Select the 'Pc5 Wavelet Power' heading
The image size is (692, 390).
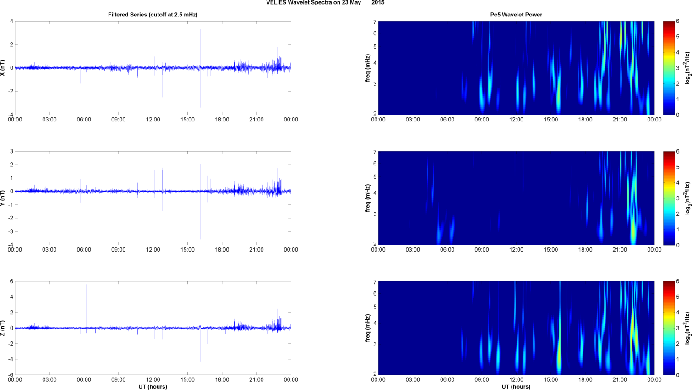pyautogui.click(x=516, y=15)
